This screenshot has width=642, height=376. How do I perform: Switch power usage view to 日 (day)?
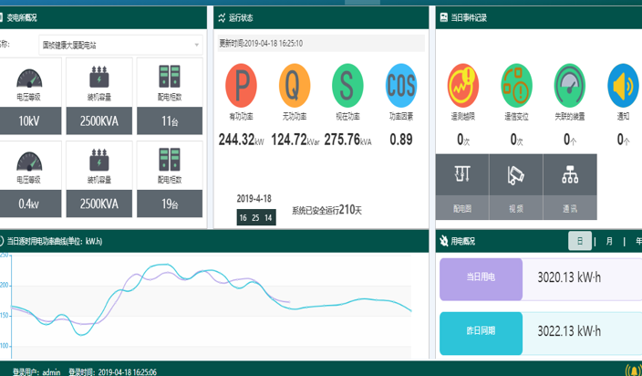(x=580, y=241)
